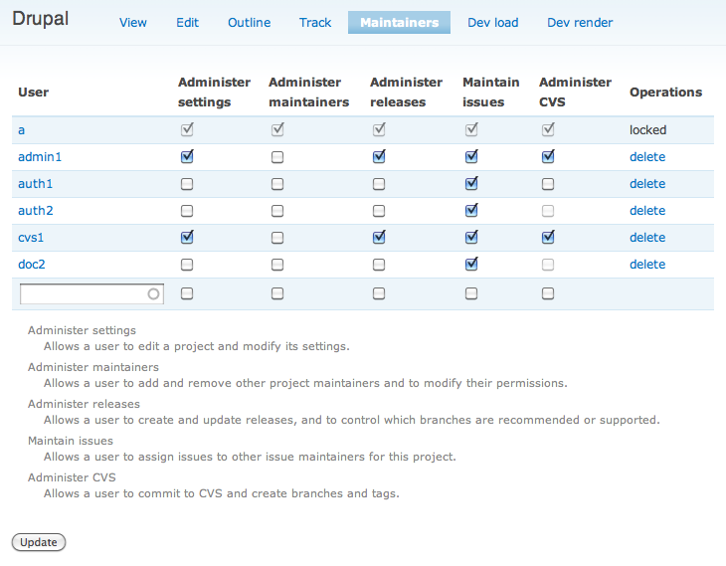Check Administer releases for doc2
This screenshot has height=566, width=726.
point(379,265)
